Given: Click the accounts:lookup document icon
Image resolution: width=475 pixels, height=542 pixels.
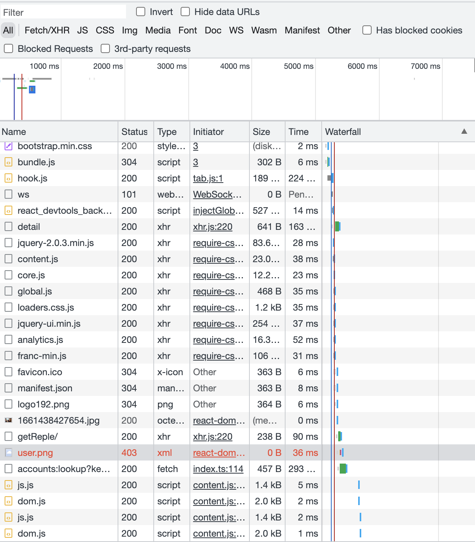Looking at the screenshot, I should coord(8,469).
